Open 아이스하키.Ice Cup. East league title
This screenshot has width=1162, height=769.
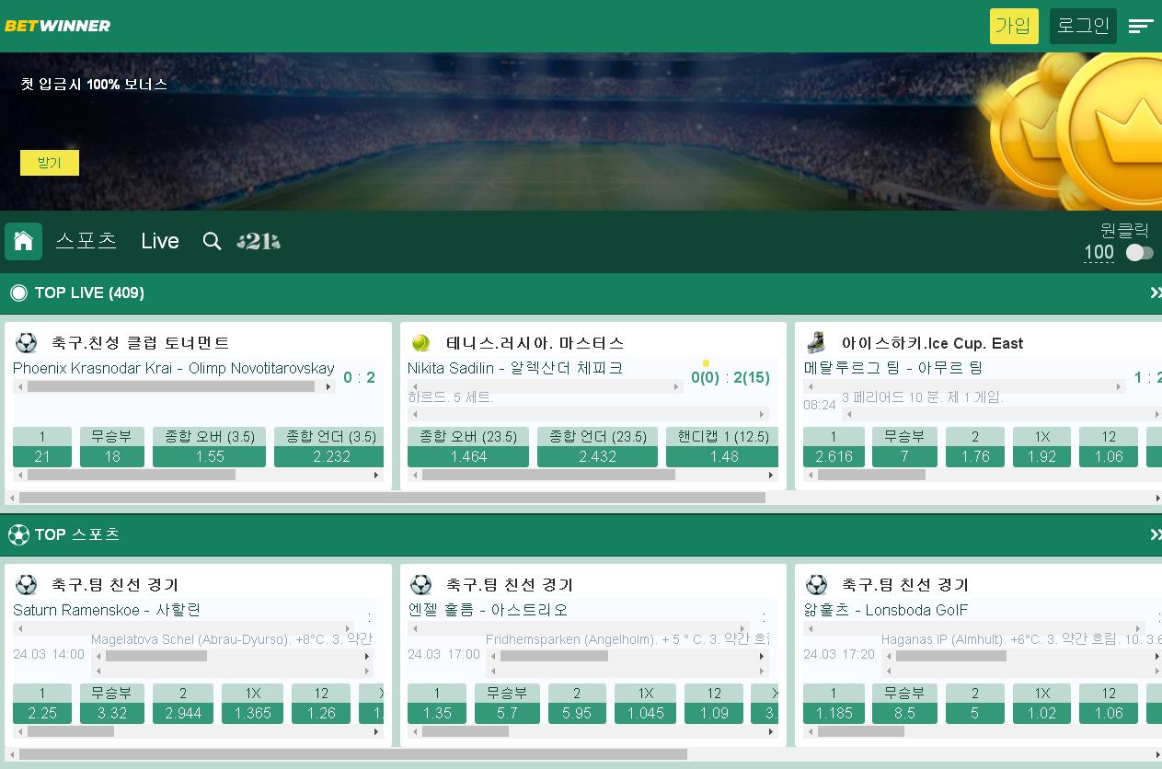(932, 343)
